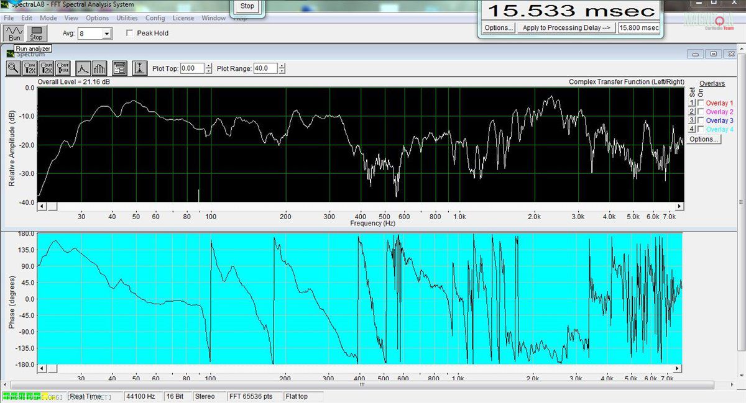Open the Overlays Options button

[x=704, y=139]
